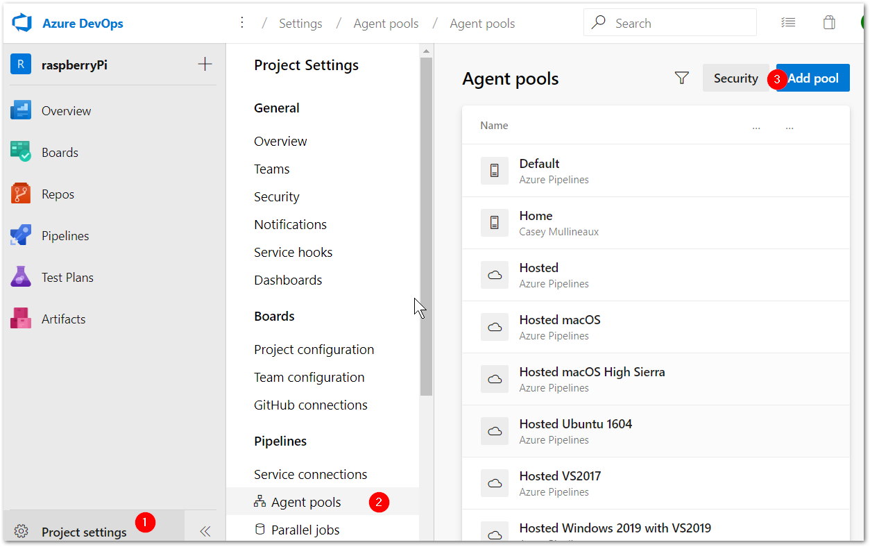Expand the breadcrumb ellipsis menu
This screenshot has width=870, height=547.
click(x=242, y=23)
